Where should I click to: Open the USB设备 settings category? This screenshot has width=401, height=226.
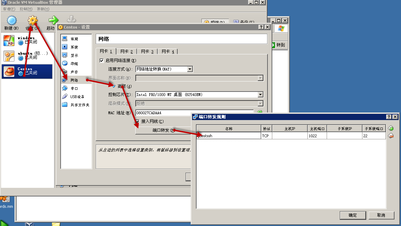point(76,97)
